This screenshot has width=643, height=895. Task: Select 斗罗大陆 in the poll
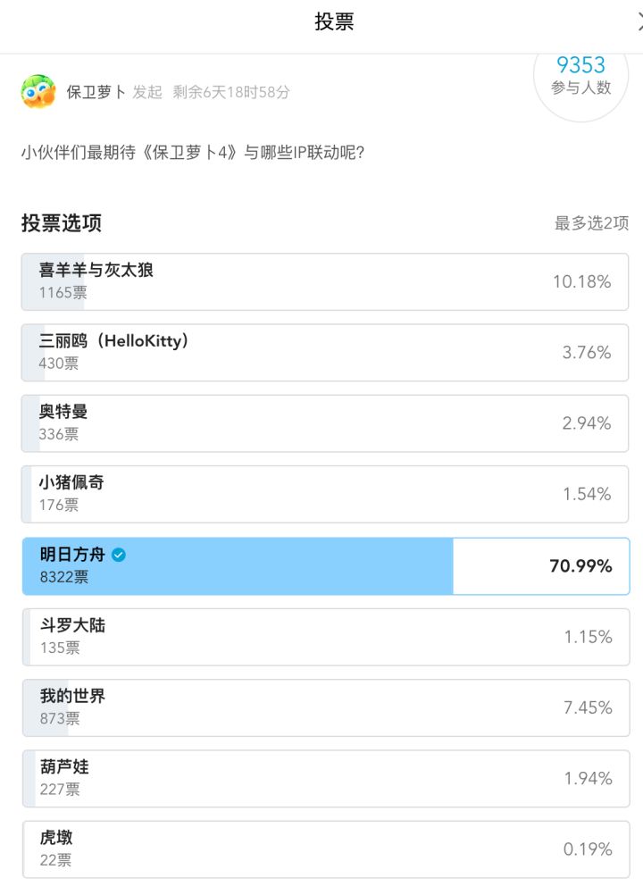pyautogui.click(x=325, y=637)
